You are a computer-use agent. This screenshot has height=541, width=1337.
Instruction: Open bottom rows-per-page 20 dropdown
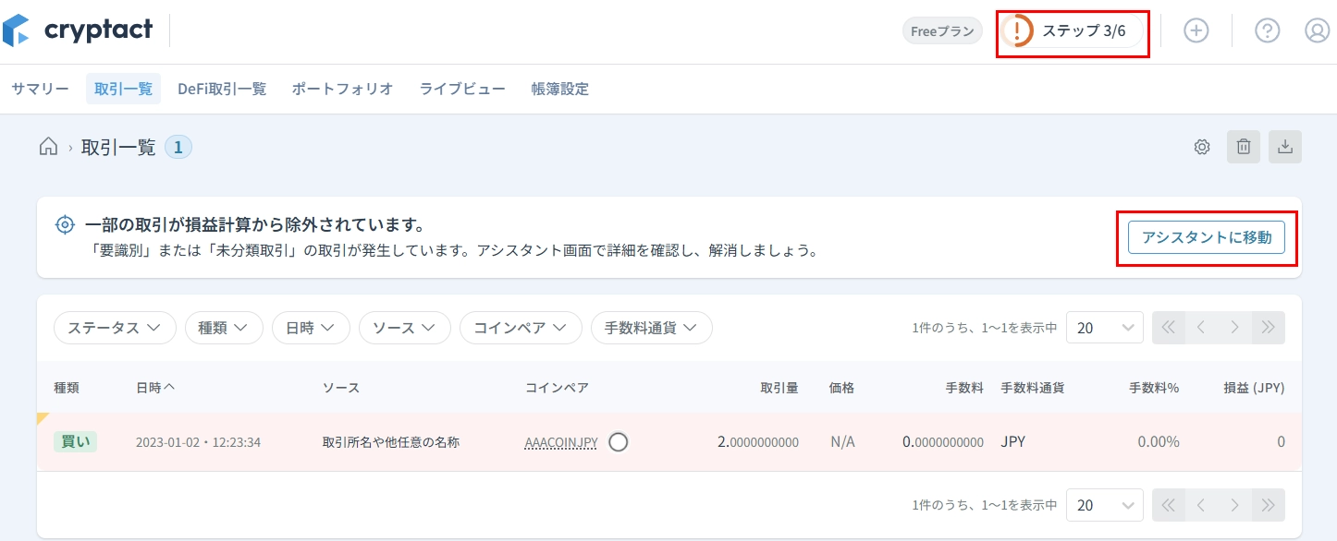pyautogui.click(x=1105, y=505)
